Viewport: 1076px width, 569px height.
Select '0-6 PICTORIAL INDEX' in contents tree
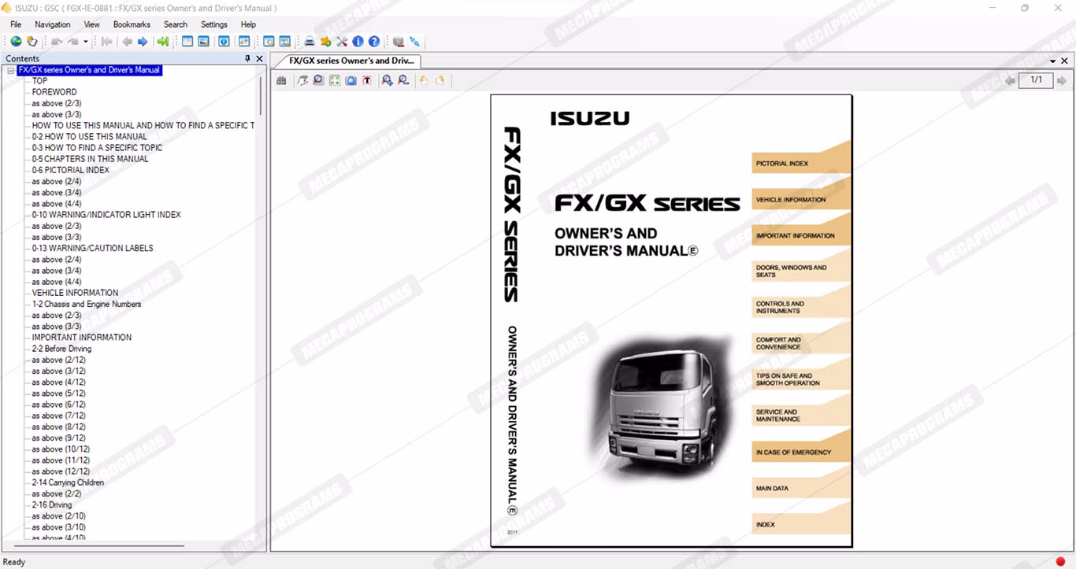point(71,170)
